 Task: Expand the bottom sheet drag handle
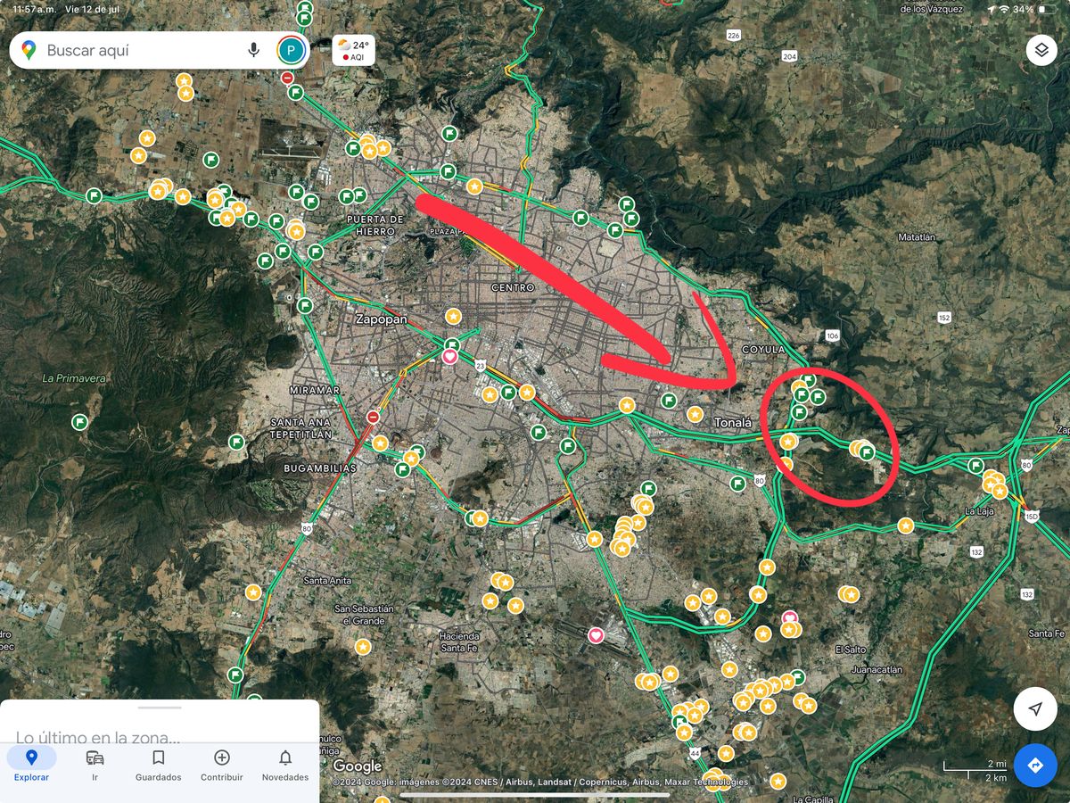(x=160, y=708)
